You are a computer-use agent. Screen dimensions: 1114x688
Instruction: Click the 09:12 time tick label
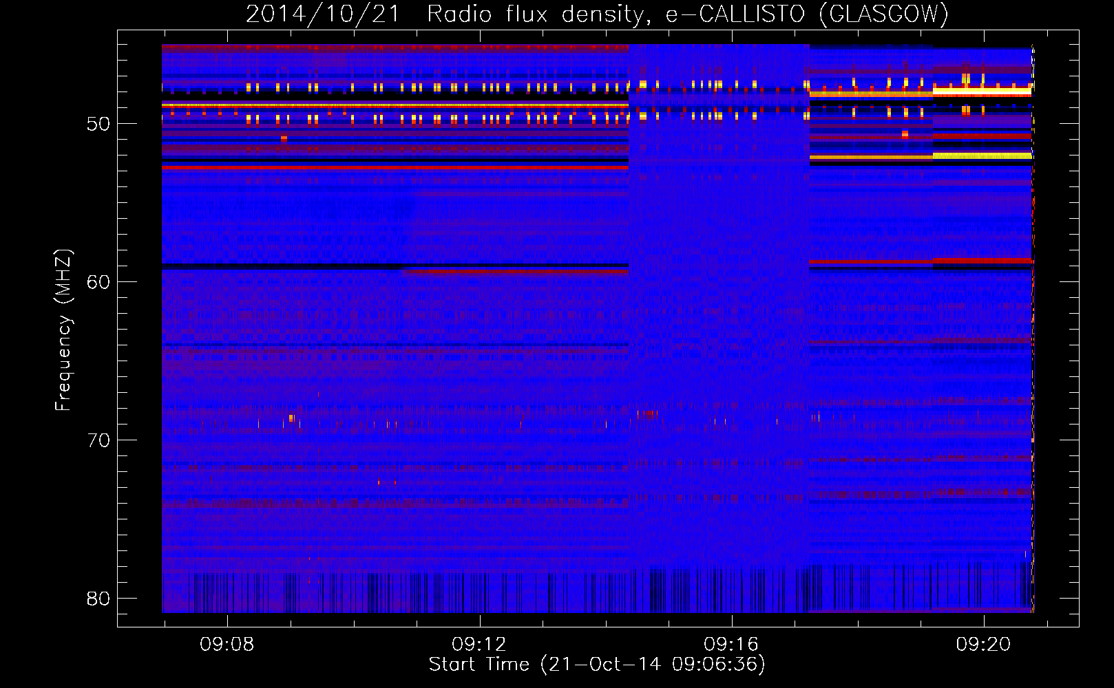(x=479, y=644)
